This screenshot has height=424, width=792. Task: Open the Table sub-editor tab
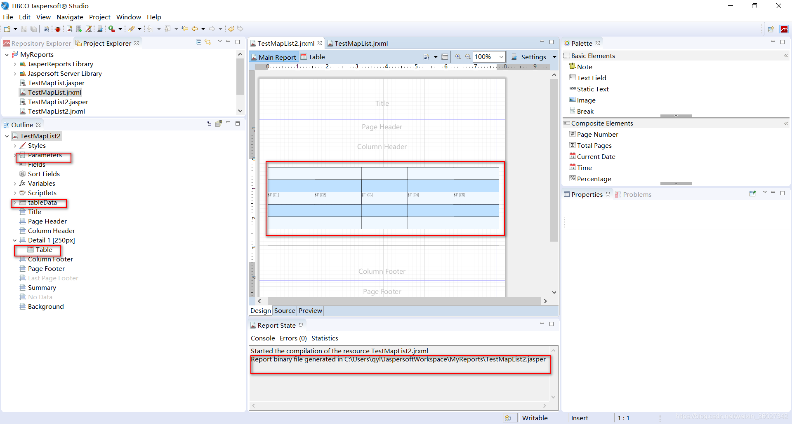(x=313, y=57)
